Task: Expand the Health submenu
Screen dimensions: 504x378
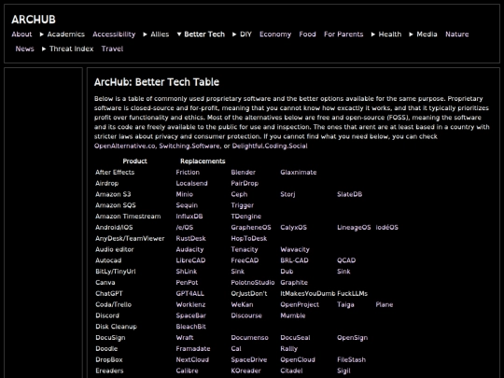Action: (373, 35)
